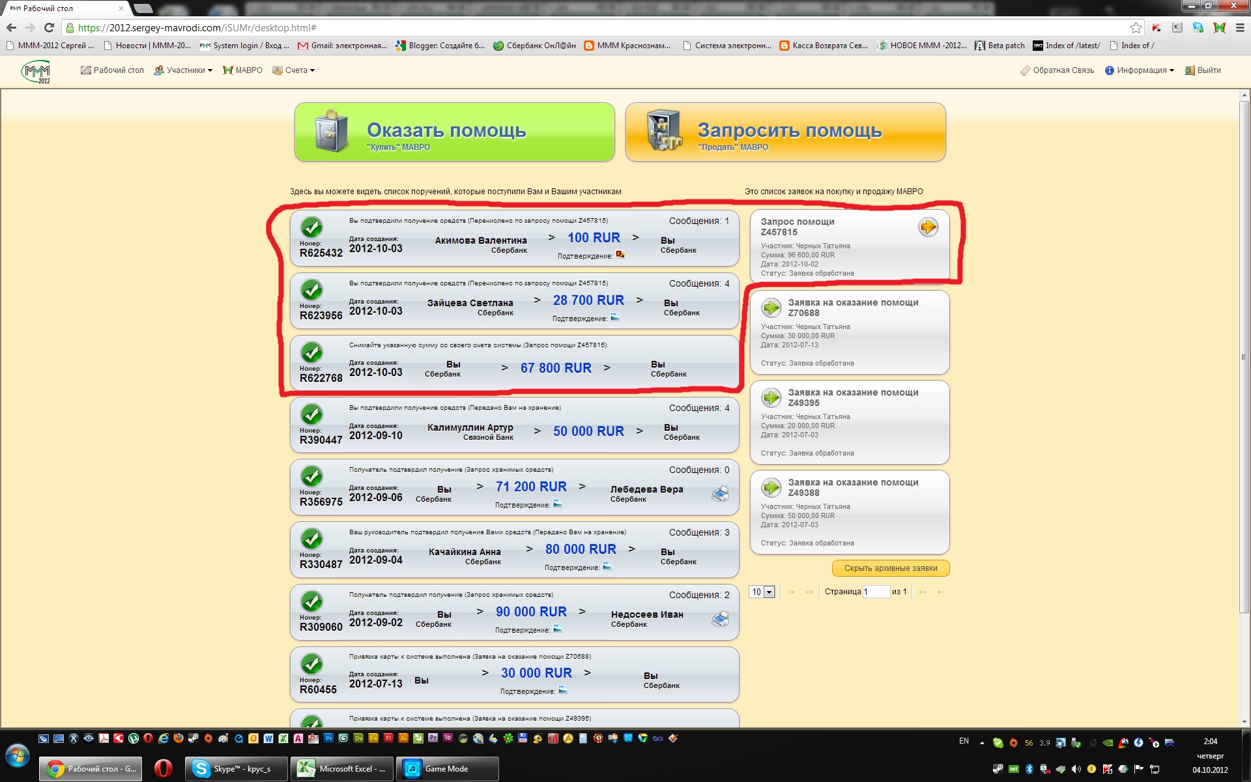Click the green arrow icon on request Z70688
1251x782 pixels.
771,307
